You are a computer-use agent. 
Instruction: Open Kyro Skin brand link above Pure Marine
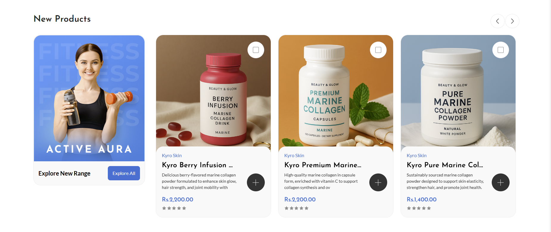(417, 155)
